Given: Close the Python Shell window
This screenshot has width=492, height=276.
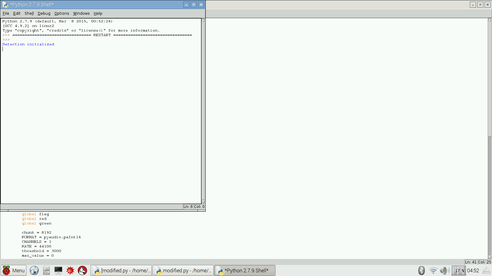Looking at the screenshot, I should pos(201,5).
